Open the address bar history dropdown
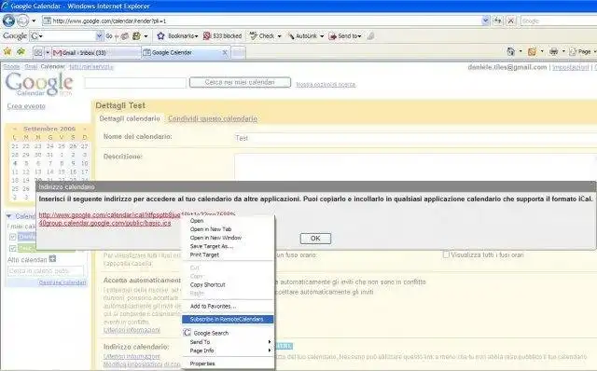The image size is (597, 371). point(485,21)
